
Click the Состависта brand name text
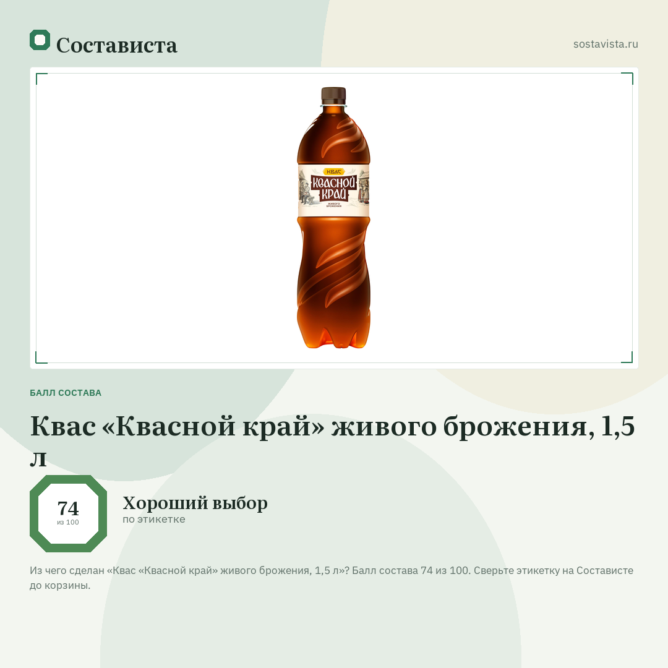[116, 45]
